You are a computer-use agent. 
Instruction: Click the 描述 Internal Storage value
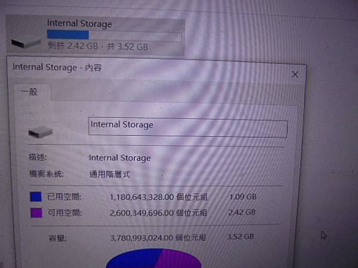pyautogui.click(x=120, y=158)
